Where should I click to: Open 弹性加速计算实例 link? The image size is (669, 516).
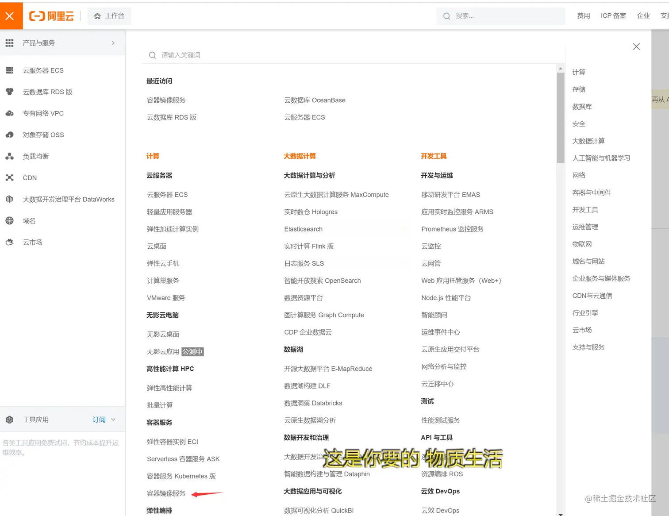[173, 229]
